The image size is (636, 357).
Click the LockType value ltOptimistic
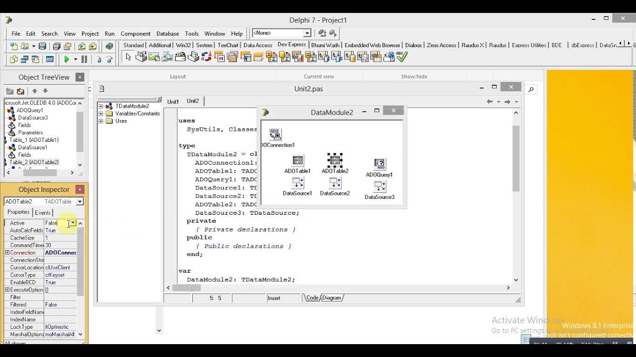pos(60,327)
